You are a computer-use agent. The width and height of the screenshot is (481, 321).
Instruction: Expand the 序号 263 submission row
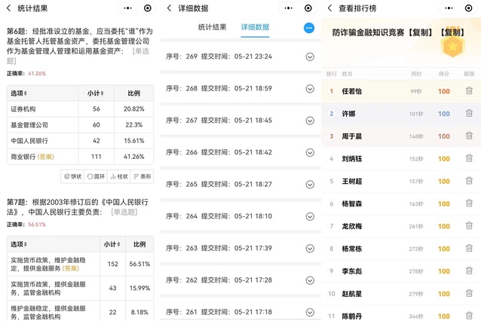(309, 248)
